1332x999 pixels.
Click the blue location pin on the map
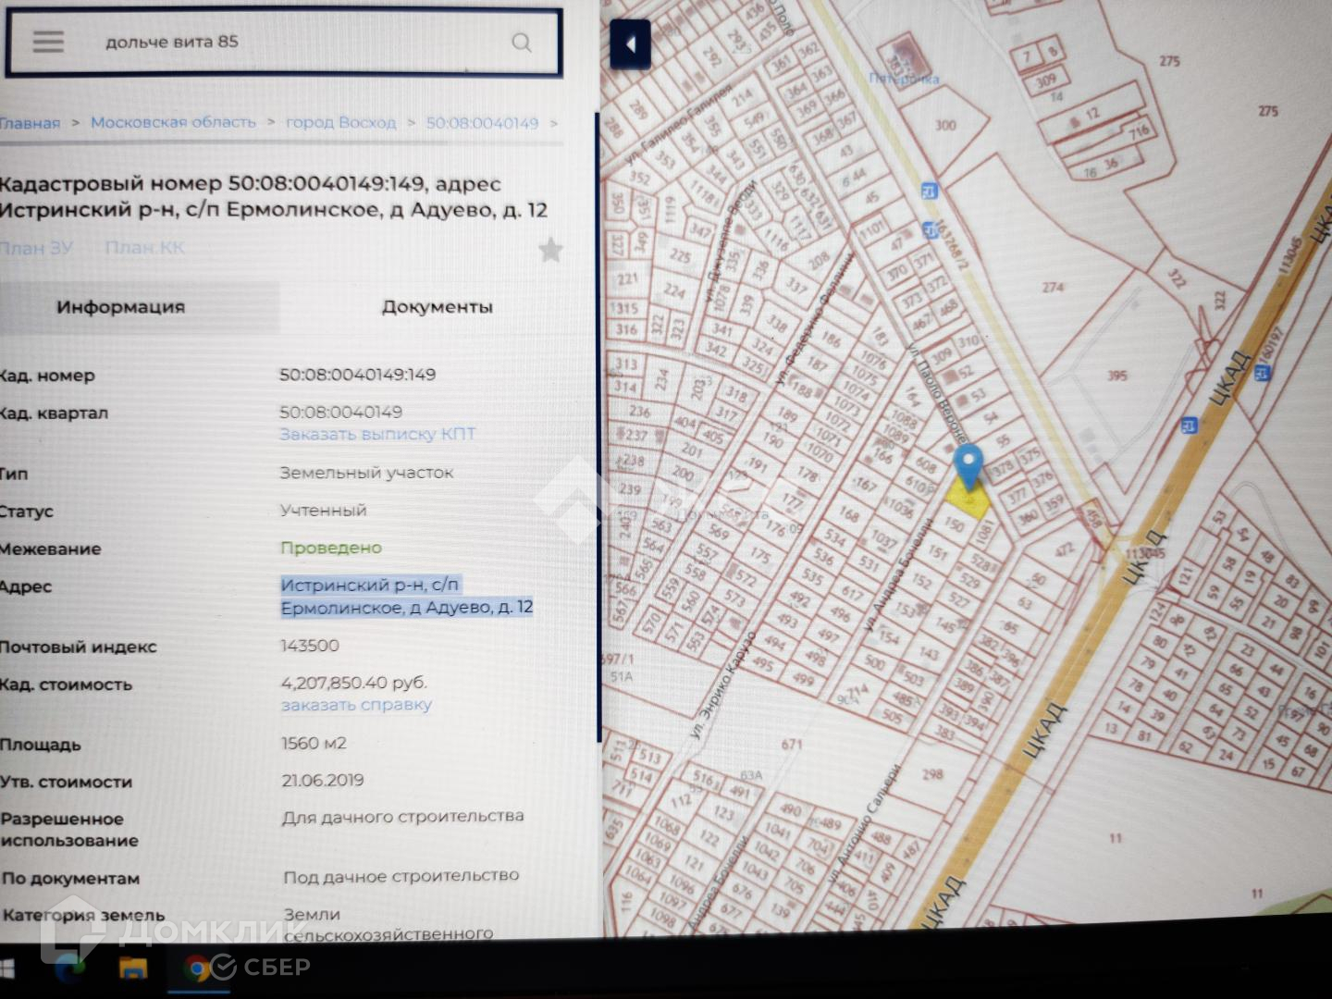pos(968,466)
